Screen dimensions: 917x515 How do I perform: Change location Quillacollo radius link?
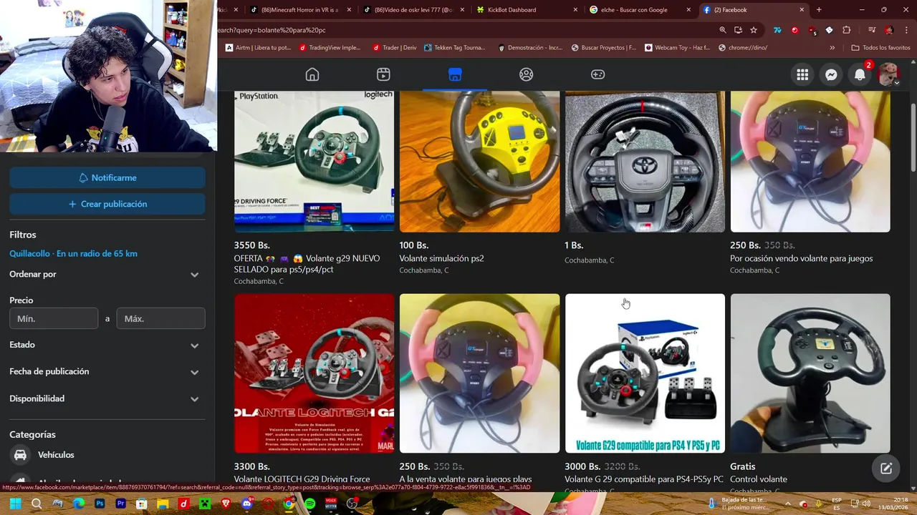click(x=73, y=253)
